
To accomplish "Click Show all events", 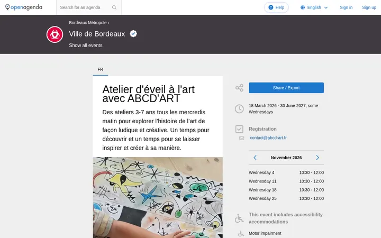I will coord(86,45).
